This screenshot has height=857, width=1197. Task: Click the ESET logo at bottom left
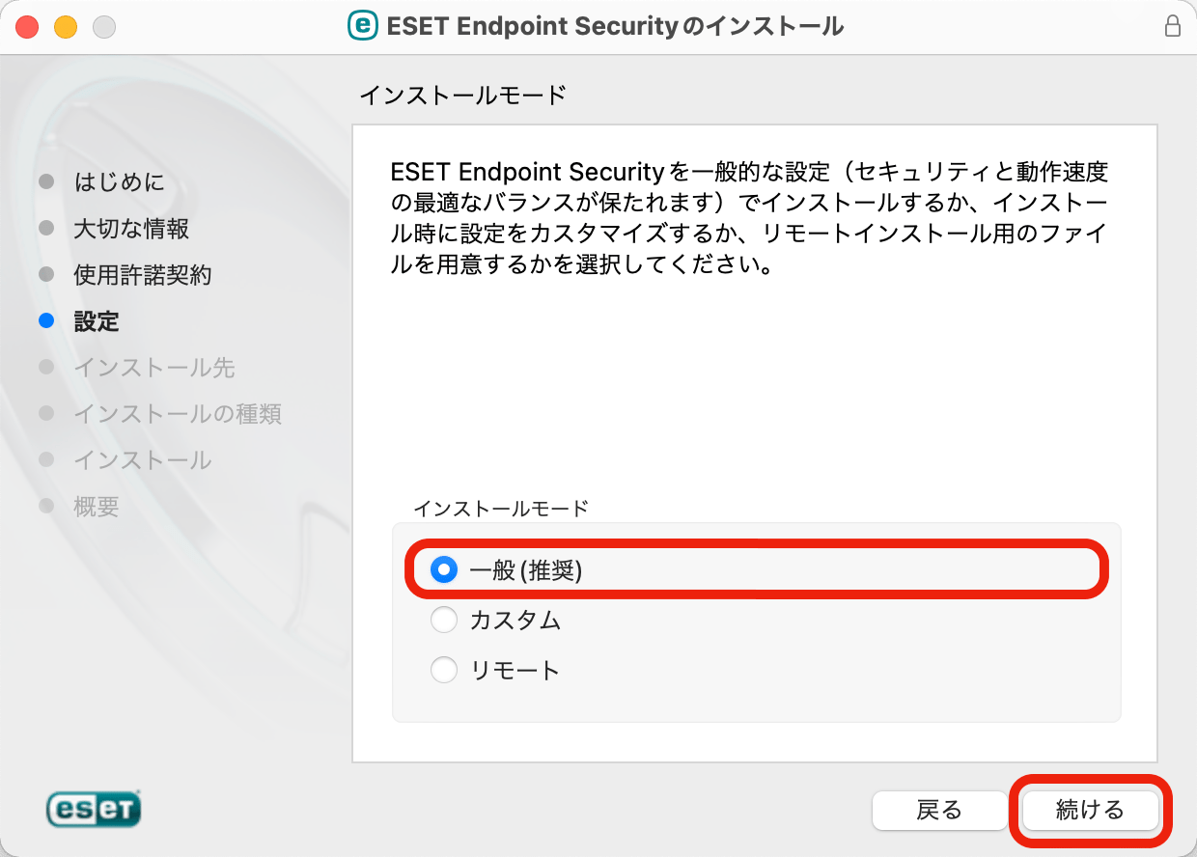pos(93,810)
